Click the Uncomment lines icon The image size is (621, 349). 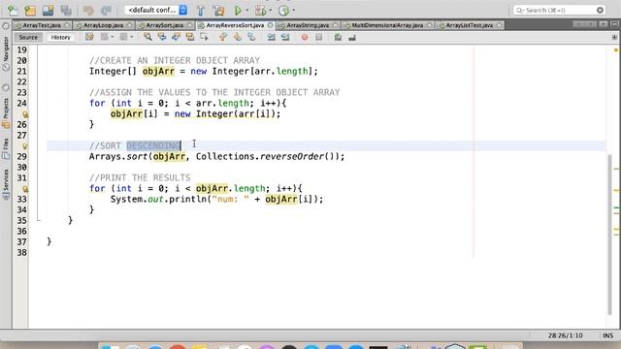[x=352, y=37]
